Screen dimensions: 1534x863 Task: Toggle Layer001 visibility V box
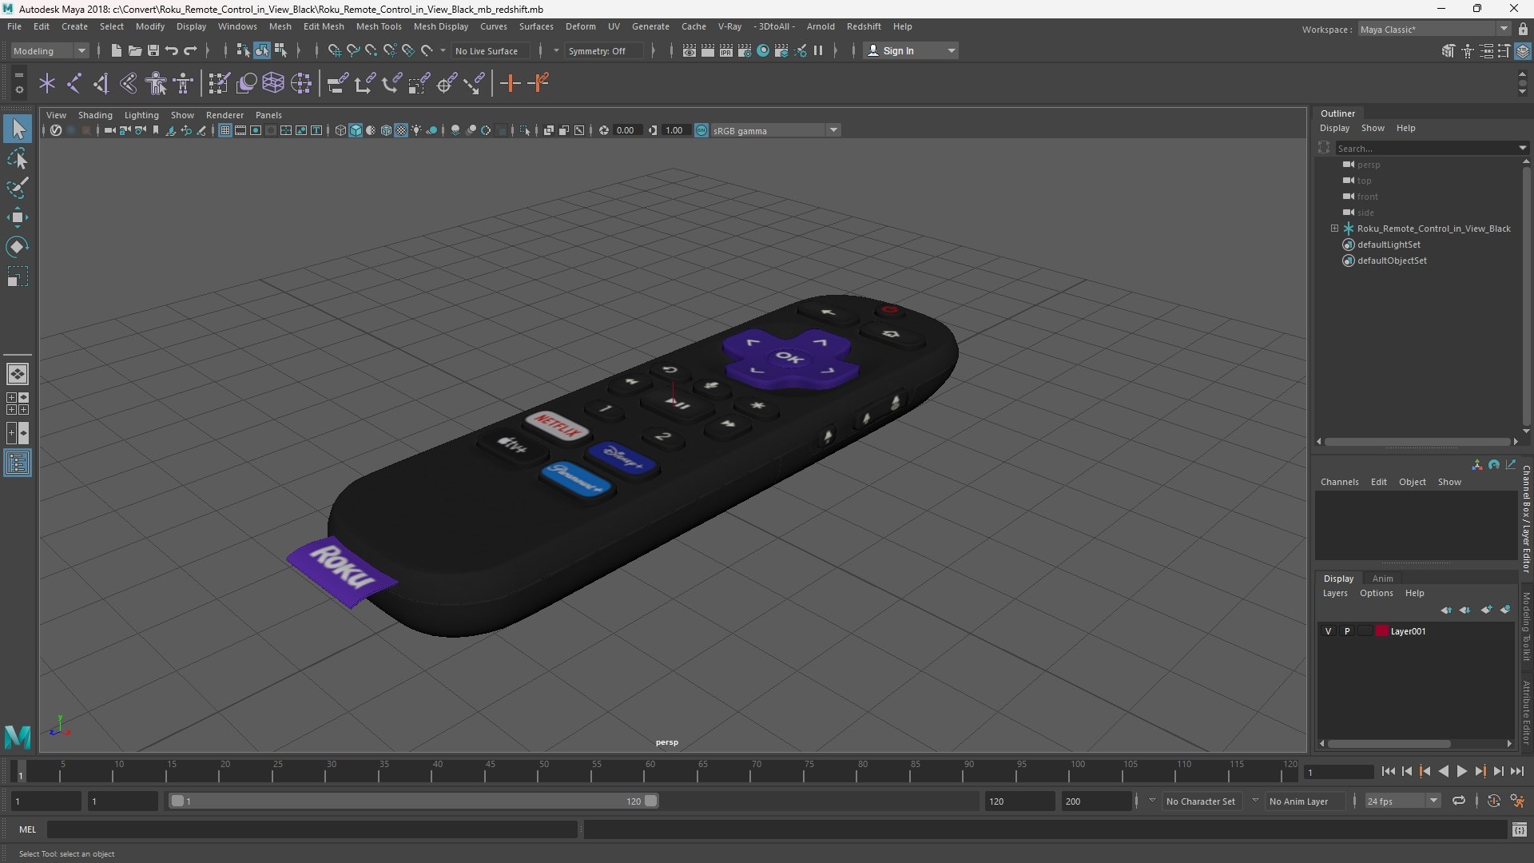pyautogui.click(x=1328, y=631)
